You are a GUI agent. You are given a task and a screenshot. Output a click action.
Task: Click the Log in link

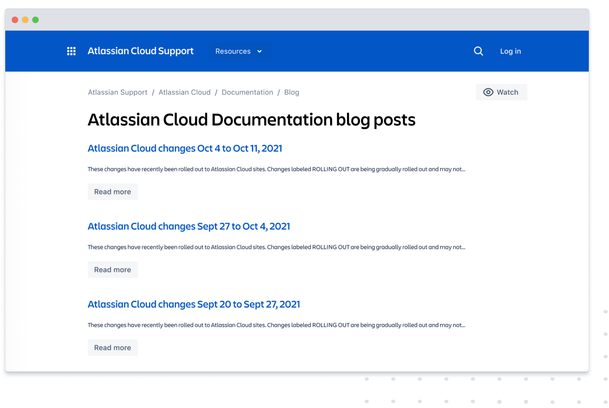click(510, 51)
